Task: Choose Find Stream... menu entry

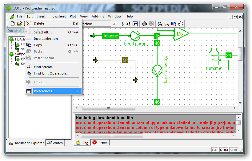Action: [x=54, y=67]
